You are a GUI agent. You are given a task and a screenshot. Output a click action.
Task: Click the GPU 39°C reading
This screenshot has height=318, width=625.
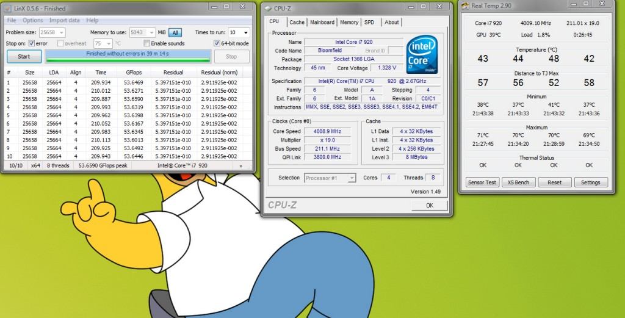pos(488,35)
